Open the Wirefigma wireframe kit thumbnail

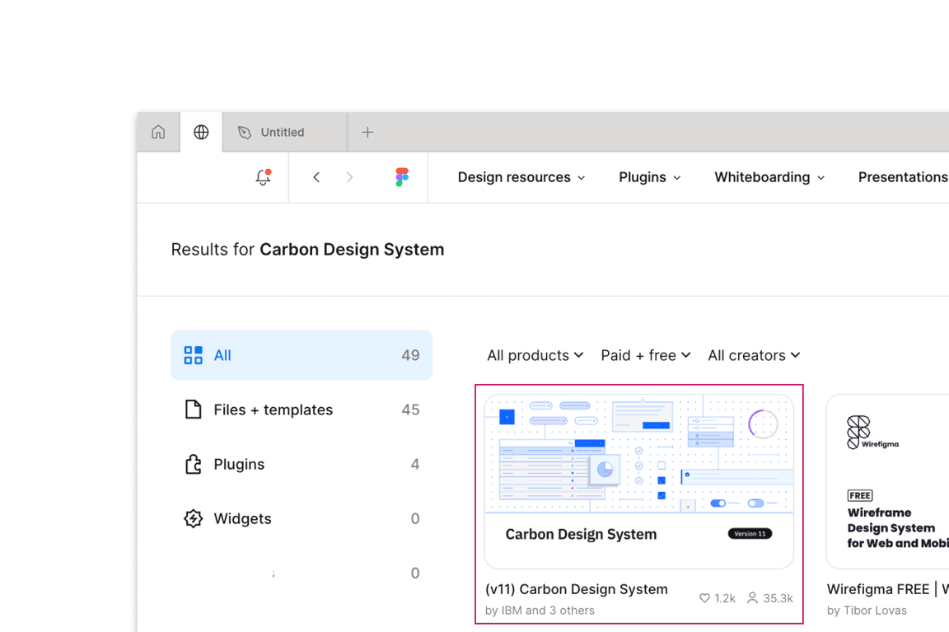[x=888, y=481]
